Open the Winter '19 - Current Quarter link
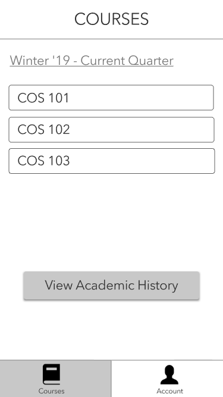Screen dimensions: 223x397 tap(92, 61)
